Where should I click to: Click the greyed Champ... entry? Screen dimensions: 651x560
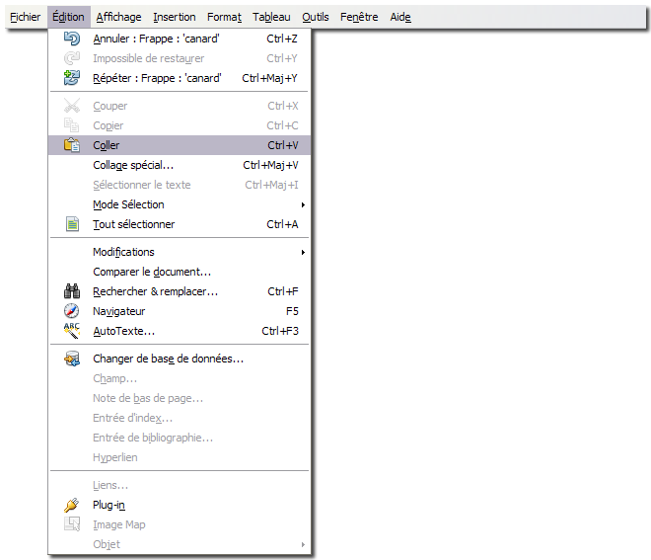180,378
